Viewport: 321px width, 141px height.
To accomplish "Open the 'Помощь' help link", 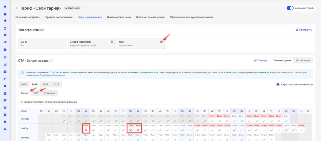I will click(x=261, y=61).
